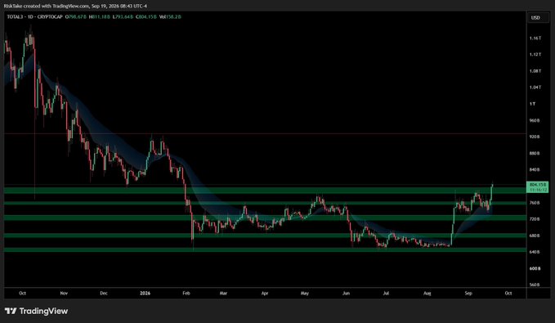Click the Dec date on the time axis
This screenshot has width=555, height=323.
104,294
